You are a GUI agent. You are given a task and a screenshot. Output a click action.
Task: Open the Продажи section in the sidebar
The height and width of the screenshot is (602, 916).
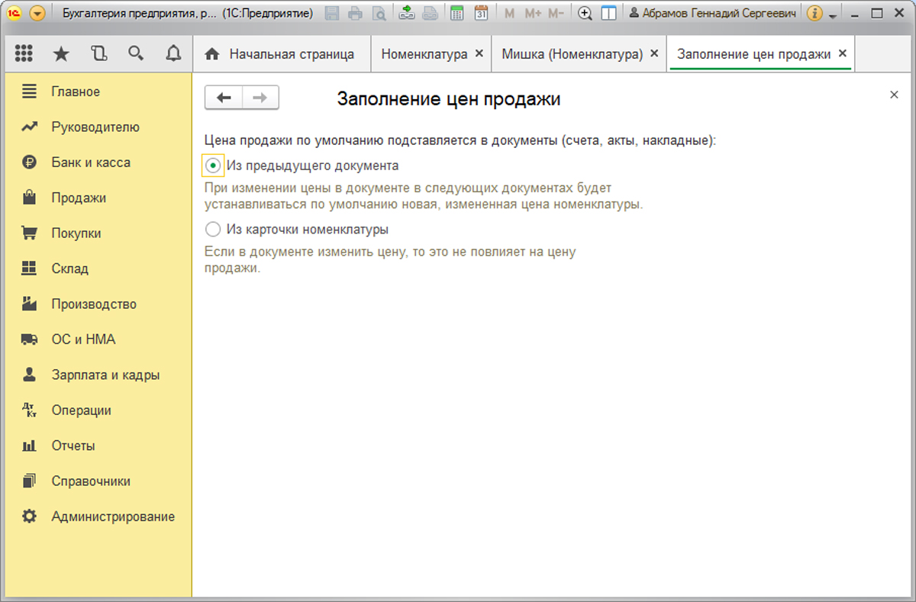[79, 198]
